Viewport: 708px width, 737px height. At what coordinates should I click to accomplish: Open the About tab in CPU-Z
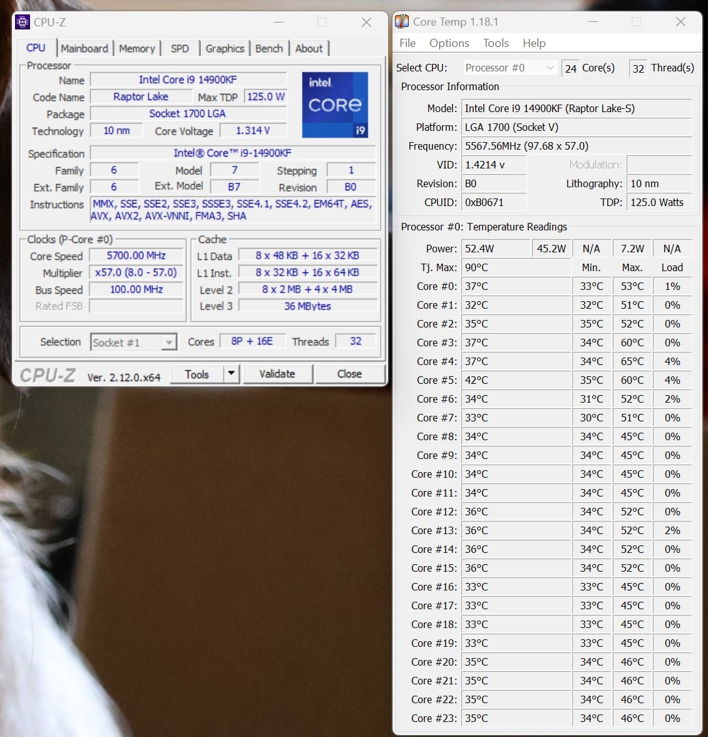click(x=309, y=48)
